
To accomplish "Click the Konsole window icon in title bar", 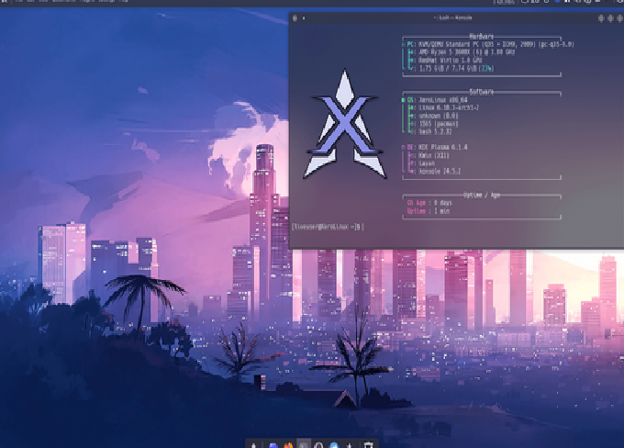I will point(295,17).
